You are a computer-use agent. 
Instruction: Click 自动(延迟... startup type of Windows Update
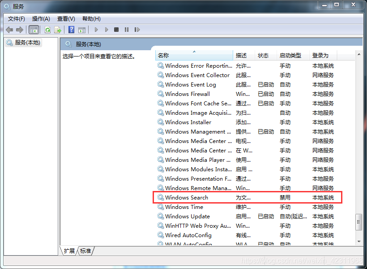(x=293, y=216)
